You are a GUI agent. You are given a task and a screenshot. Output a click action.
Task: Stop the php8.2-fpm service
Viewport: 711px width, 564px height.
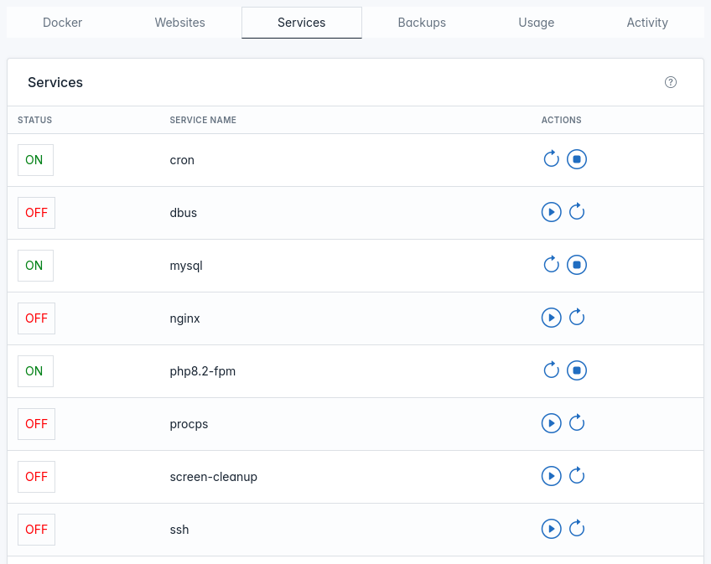point(577,370)
